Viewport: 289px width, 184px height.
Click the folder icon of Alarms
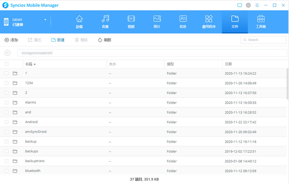pyautogui.click(x=15, y=103)
